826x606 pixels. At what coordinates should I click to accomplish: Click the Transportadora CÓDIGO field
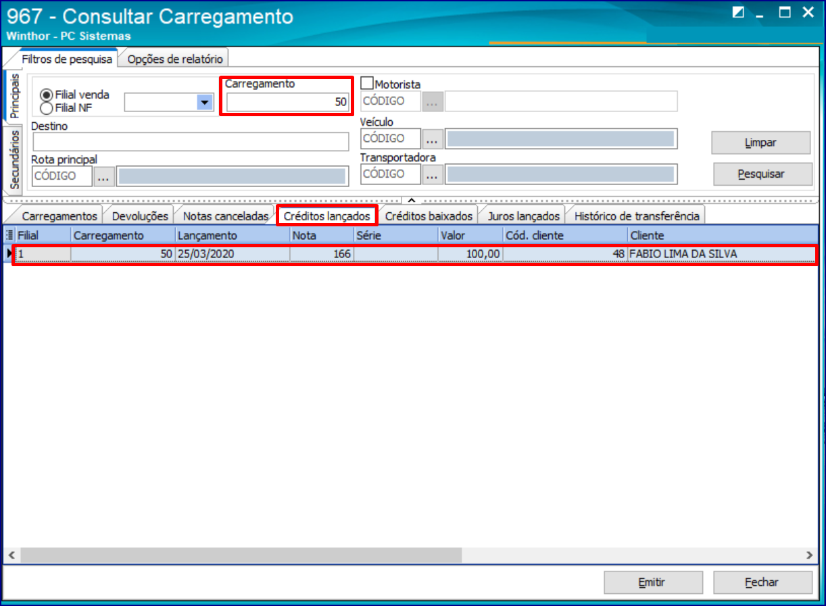coord(391,174)
